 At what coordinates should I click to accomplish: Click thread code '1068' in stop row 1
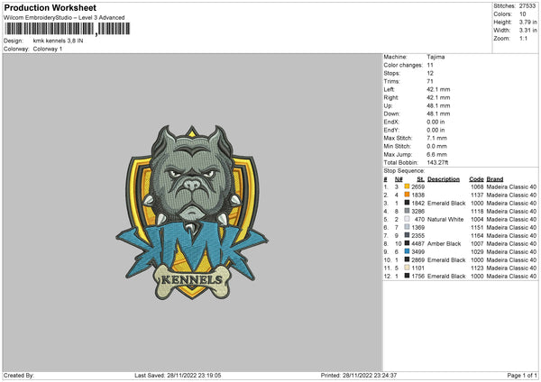[x=477, y=186]
